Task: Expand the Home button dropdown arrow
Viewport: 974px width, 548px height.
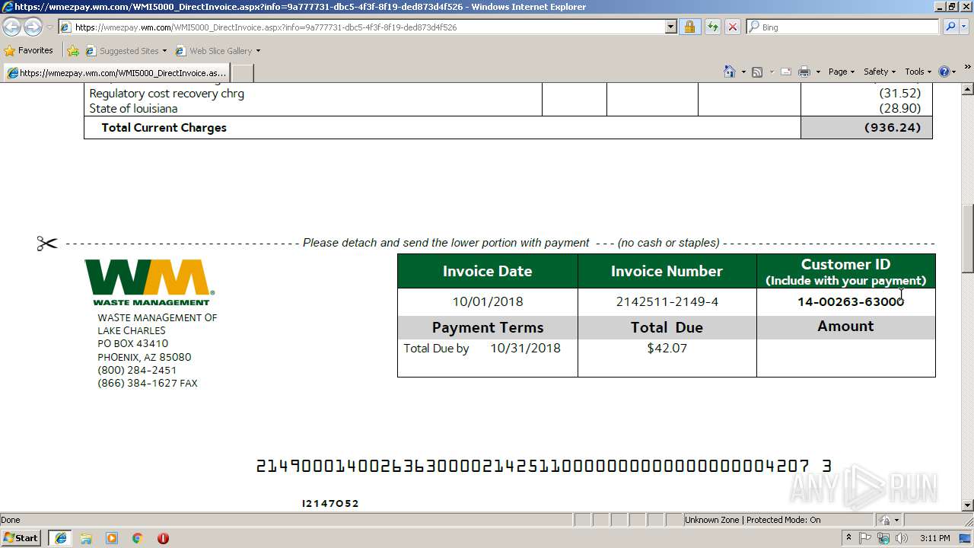Action: [743, 72]
